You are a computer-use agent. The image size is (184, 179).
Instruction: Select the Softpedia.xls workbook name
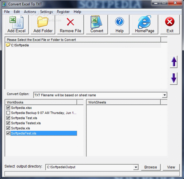pos(21,128)
